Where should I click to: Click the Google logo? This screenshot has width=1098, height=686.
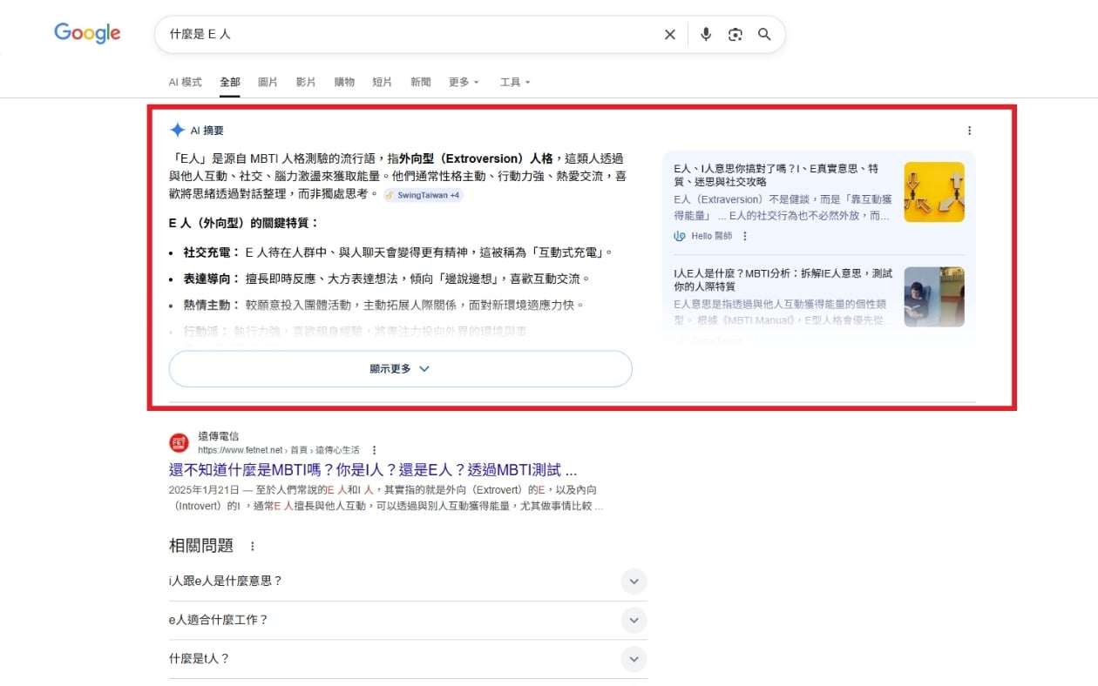87,32
